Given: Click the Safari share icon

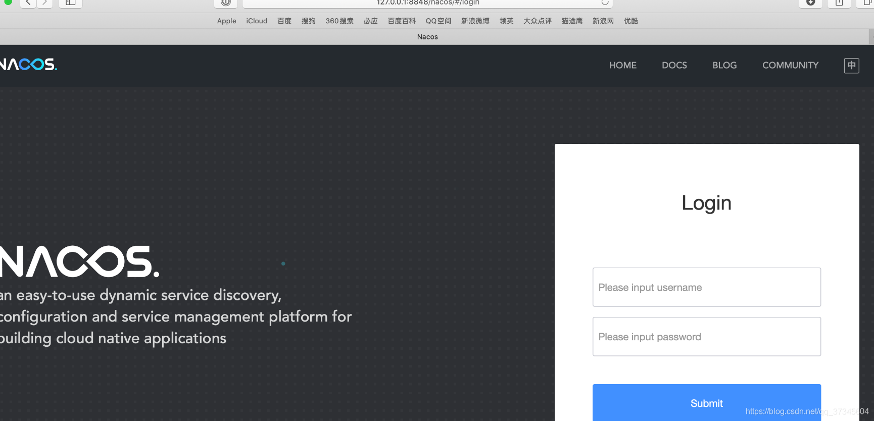Looking at the screenshot, I should pos(839,3).
